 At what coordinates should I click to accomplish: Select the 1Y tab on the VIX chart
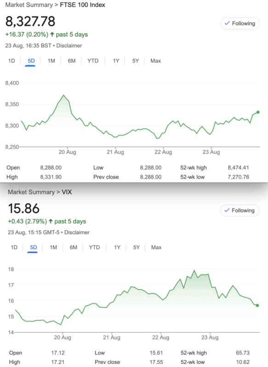click(x=117, y=247)
